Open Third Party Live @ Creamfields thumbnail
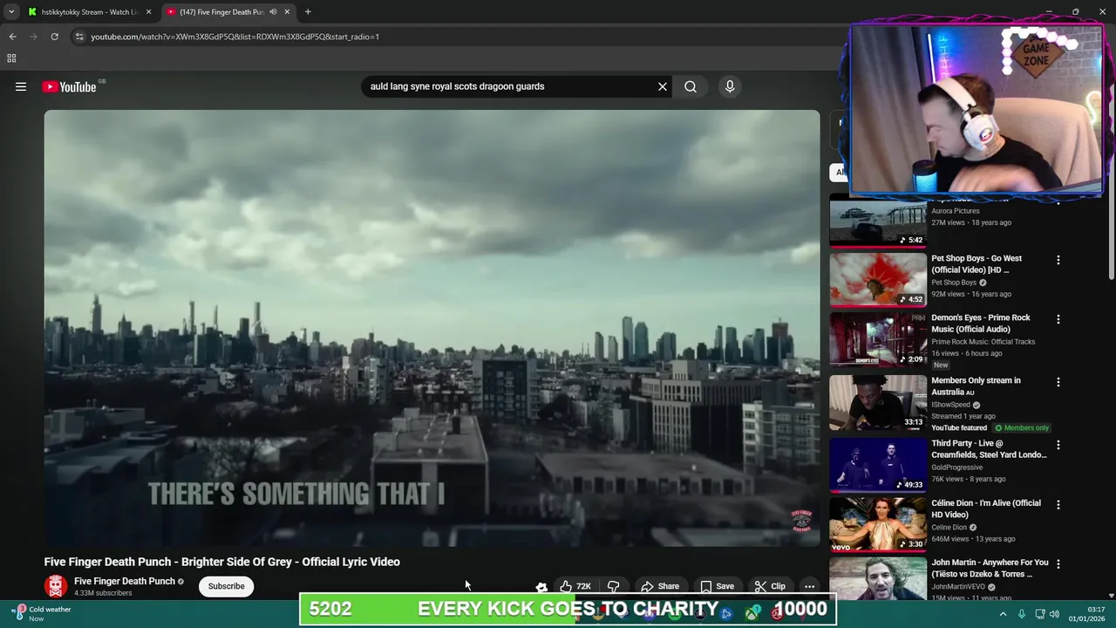 878,465
